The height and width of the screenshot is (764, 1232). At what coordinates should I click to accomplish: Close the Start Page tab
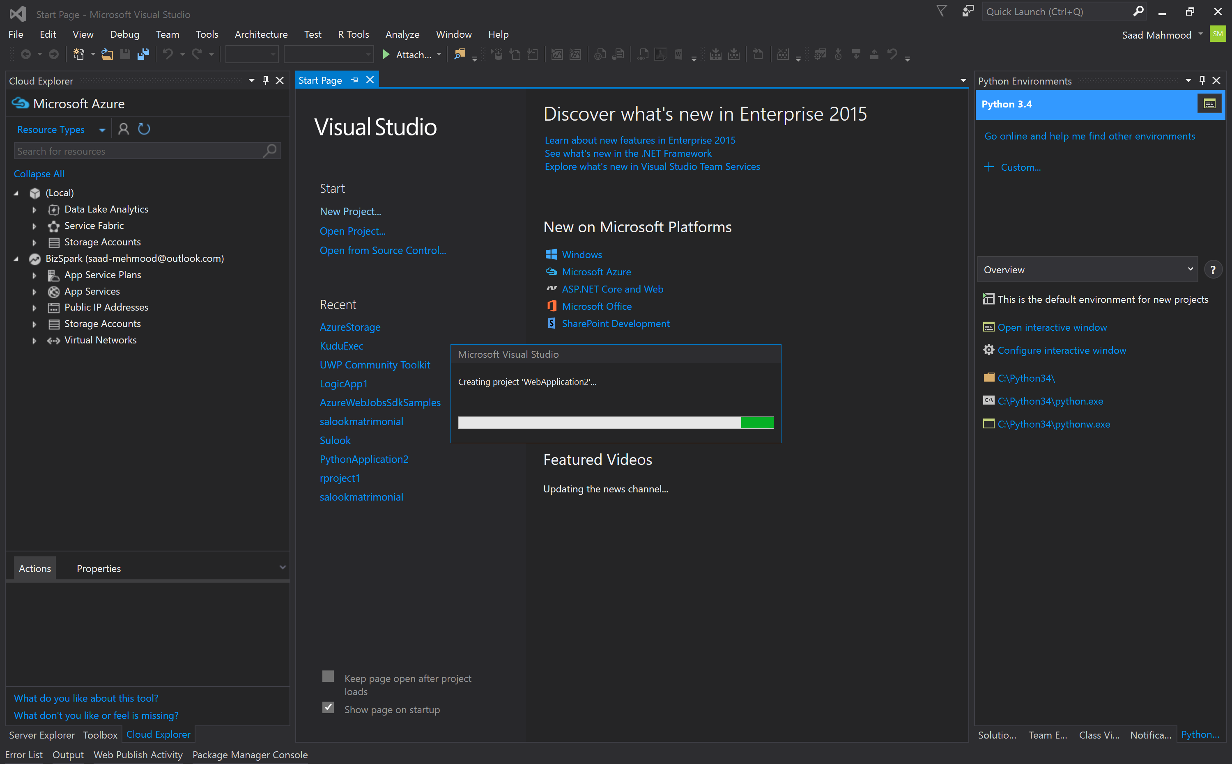(370, 80)
